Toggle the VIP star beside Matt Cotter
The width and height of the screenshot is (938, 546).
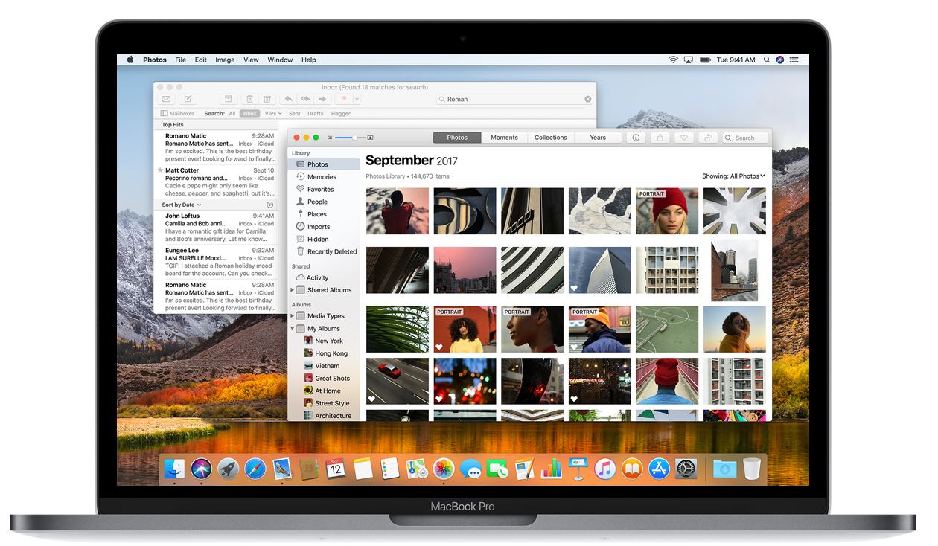pos(160,170)
